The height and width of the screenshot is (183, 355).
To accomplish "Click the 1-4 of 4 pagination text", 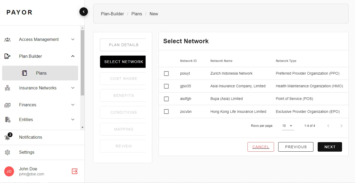I will [x=310, y=126].
